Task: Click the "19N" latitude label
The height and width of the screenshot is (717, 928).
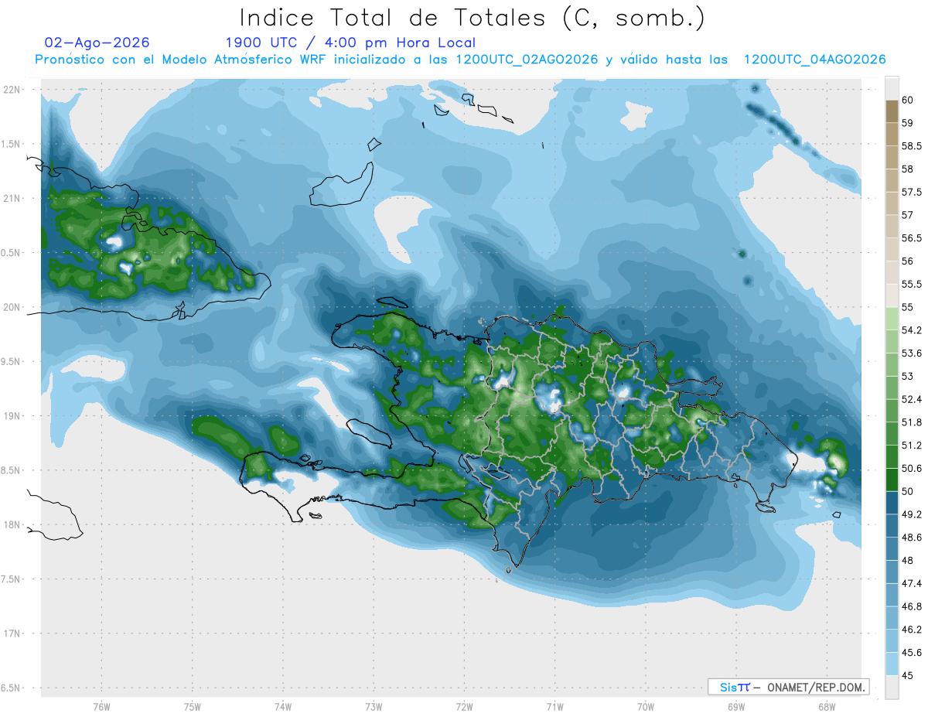Action: pos(12,416)
